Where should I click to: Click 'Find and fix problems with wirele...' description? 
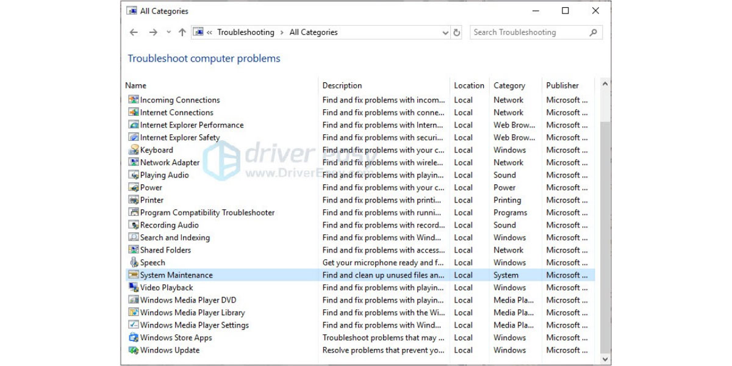coord(383,162)
